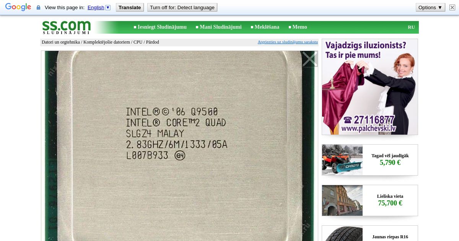Screen dimensions: 459x241
Task: Click the Intel Q9550 CPU photo
Action: pyautogui.click(x=179, y=146)
